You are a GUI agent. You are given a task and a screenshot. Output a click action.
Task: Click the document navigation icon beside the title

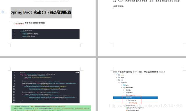coord(3,12)
